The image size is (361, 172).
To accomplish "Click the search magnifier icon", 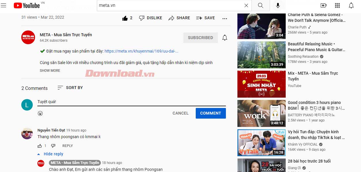I will point(260,5).
